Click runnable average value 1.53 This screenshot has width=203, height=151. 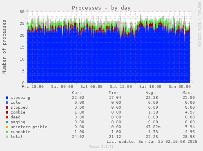(153, 132)
